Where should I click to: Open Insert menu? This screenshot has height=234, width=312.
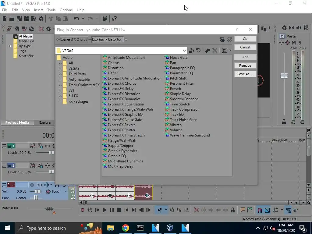coord(38,10)
